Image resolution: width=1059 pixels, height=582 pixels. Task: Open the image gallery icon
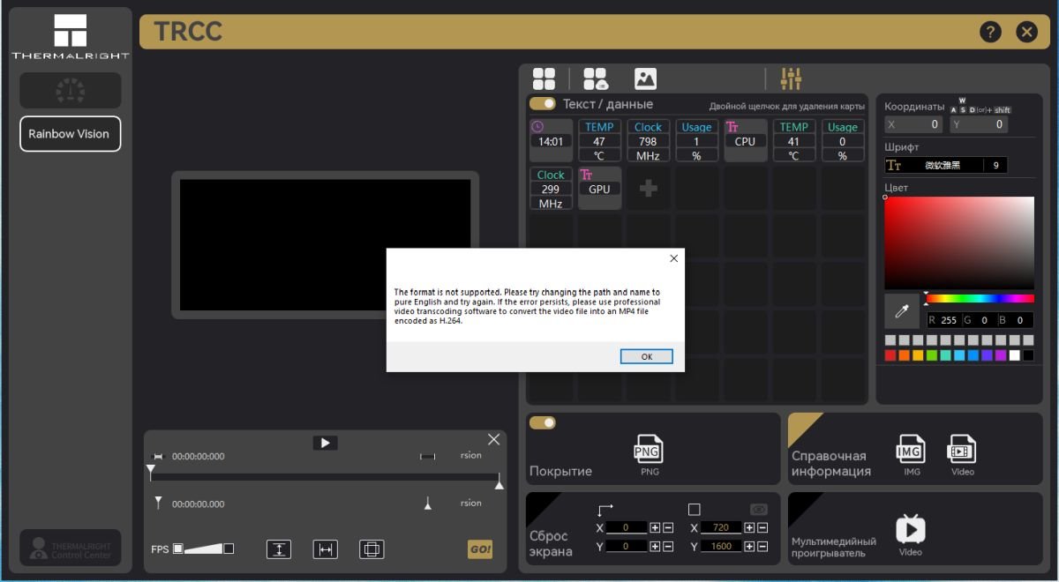[x=645, y=78]
